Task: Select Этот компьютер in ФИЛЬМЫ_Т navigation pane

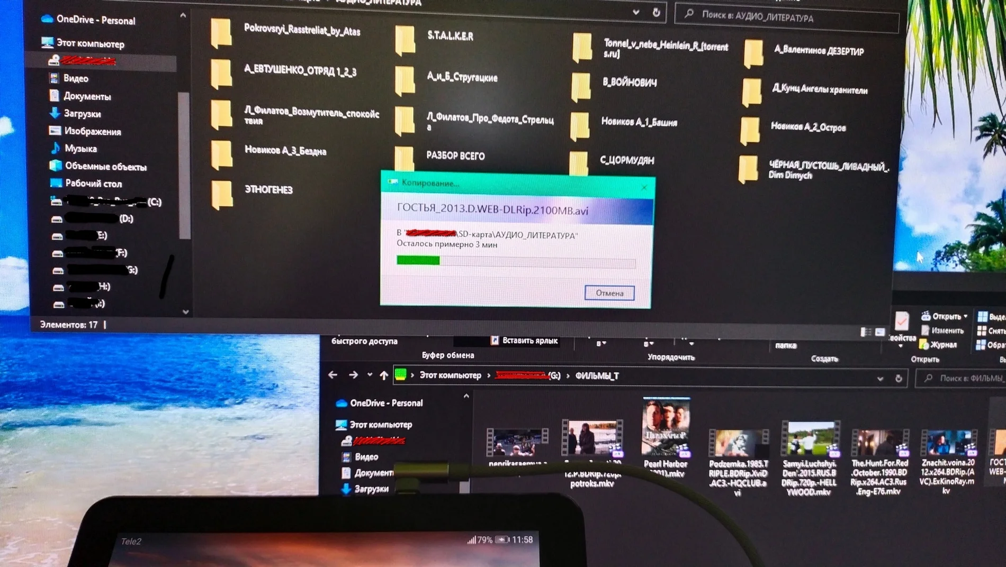Action: 374,425
